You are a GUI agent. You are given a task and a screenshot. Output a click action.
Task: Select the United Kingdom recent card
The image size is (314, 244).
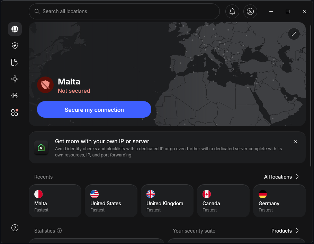(x=167, y=201)
